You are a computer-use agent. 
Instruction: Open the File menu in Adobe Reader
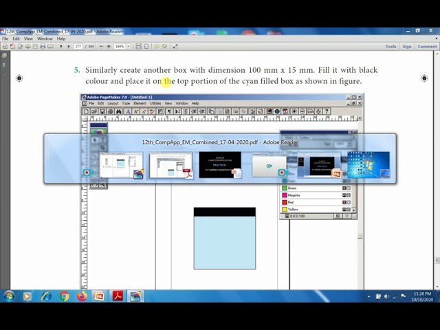tap(5, 38)
